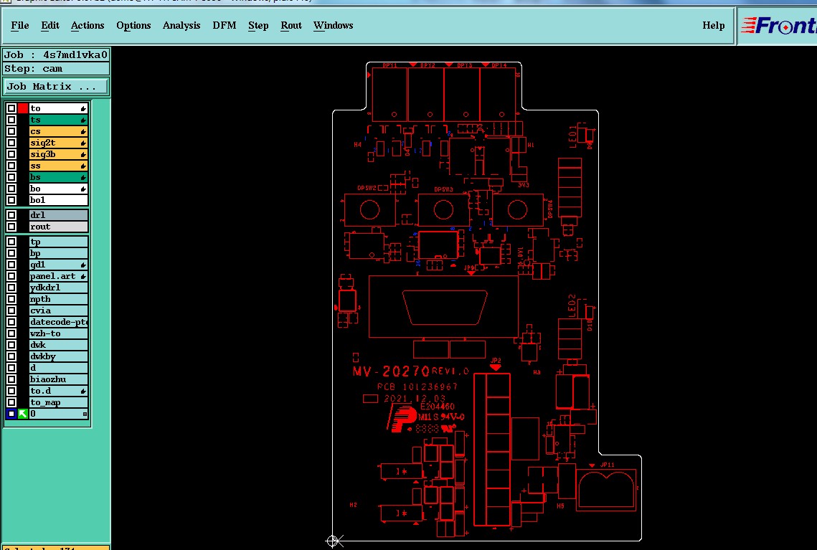The height and width of the screenshot is (550, 817).
Task: Toggle the checkbox for the biaozhu layer
Action: [11, 379]
